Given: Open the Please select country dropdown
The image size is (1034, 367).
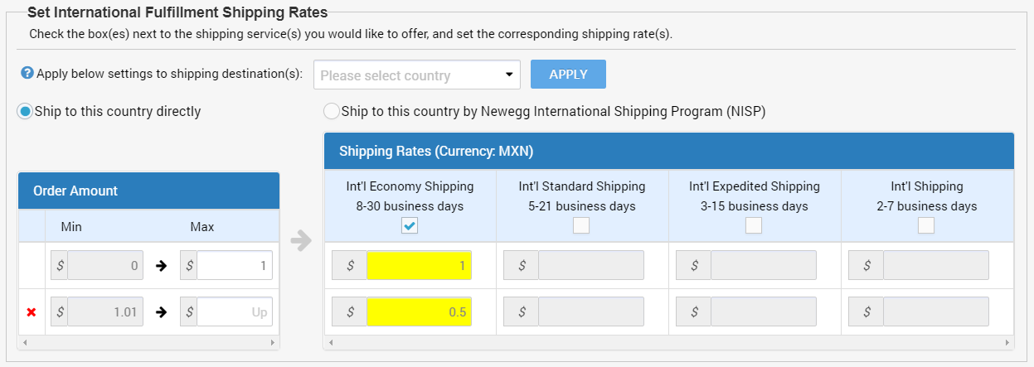Looking at the screenshot, I should click(x=417, y=75).
